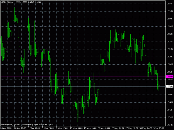Click the GBPUSD,H4 chart title text
The image size is (174, 130).
pyautogui.click(x=7, y=2)
